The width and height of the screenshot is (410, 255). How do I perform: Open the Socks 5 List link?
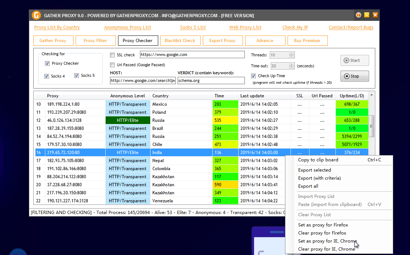(193, 27)
